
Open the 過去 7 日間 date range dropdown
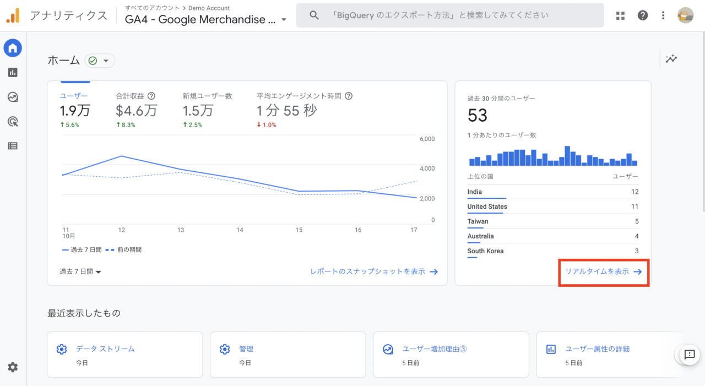(80, 271)
